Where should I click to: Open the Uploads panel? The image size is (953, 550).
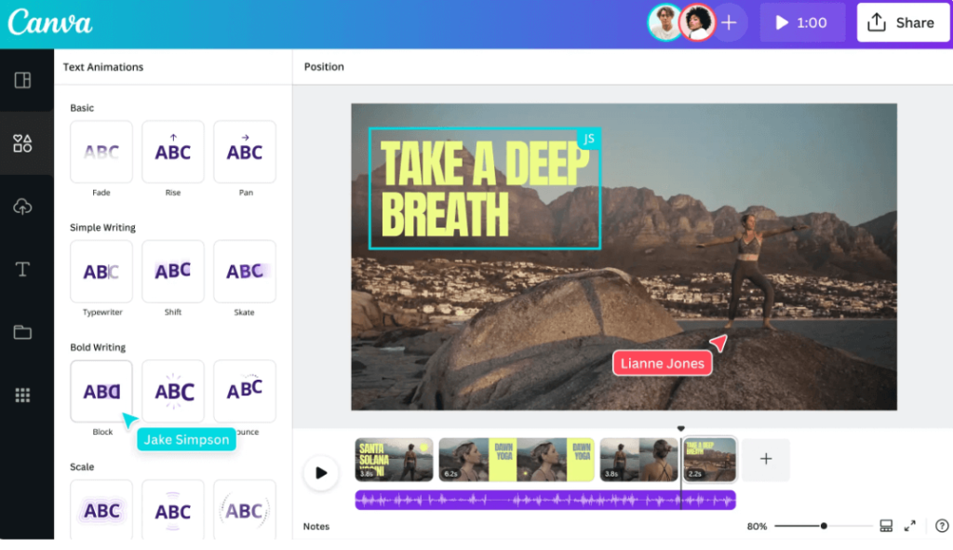click(26, 207)
